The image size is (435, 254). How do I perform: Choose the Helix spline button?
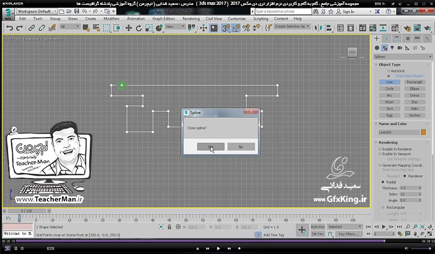coord(414,109)
